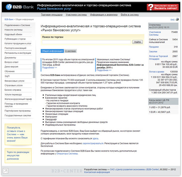Click Войти в систему to log in

(130, 15)
